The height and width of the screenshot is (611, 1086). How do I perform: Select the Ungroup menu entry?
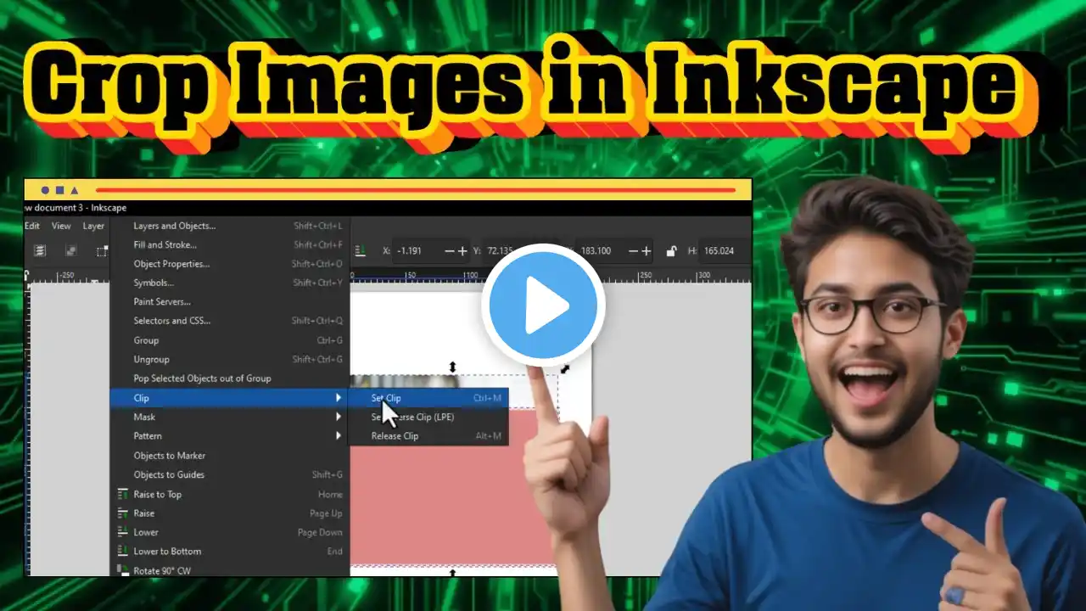coord(230,359)
